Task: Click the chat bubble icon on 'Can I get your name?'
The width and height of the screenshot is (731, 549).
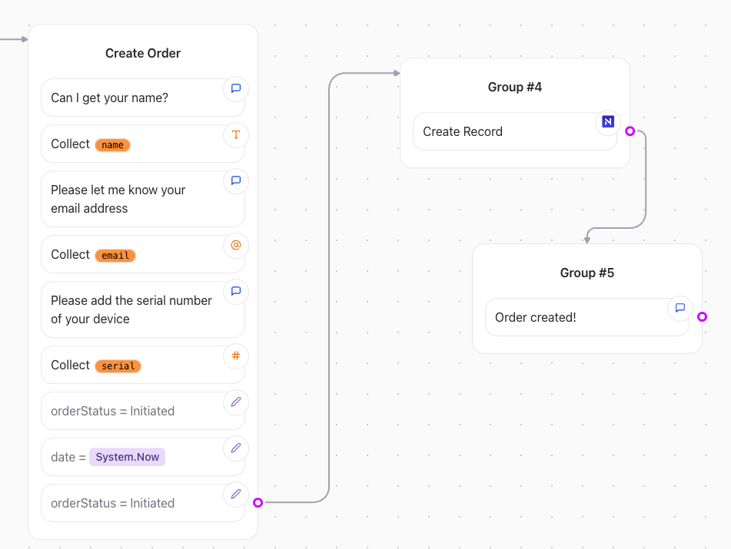Action: [236, 88]
